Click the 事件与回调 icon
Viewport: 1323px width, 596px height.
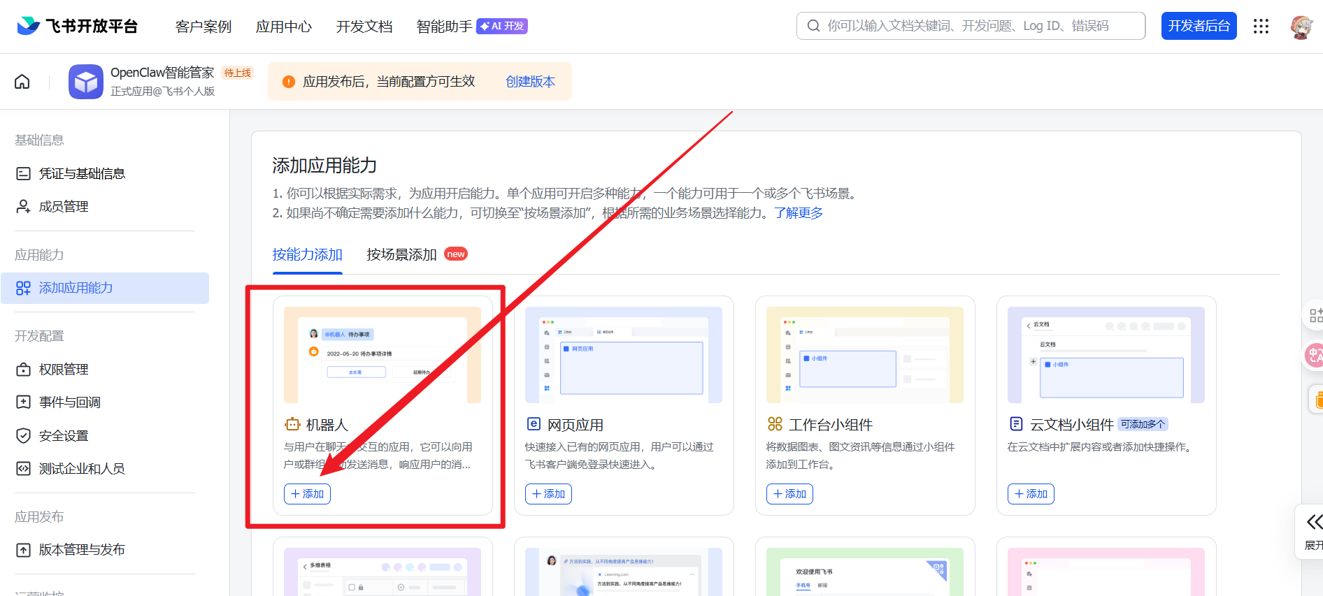(23, 402)
